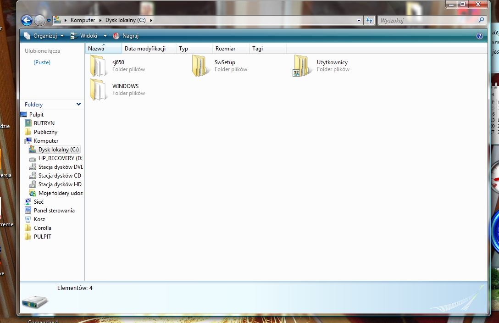The width and height of the screenshot is (499, 323).
Task: Click the disk icon in the details pane
Action: 35,302
